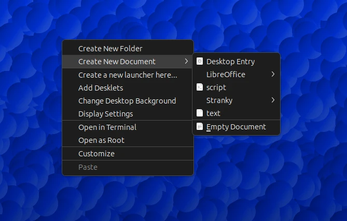Choose Create a new launcher here

coord(128,75)
